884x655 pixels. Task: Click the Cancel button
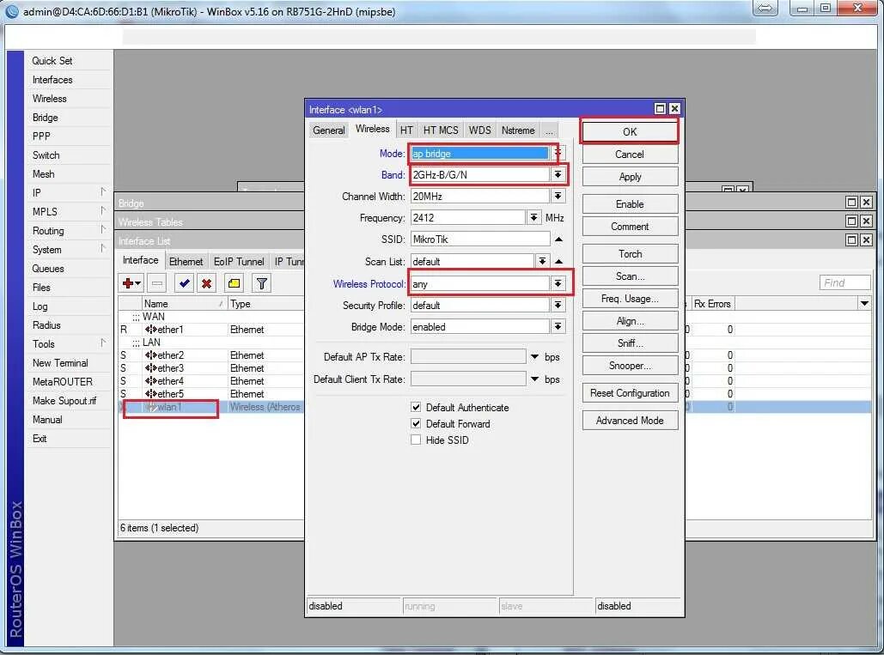click(630, 155)
